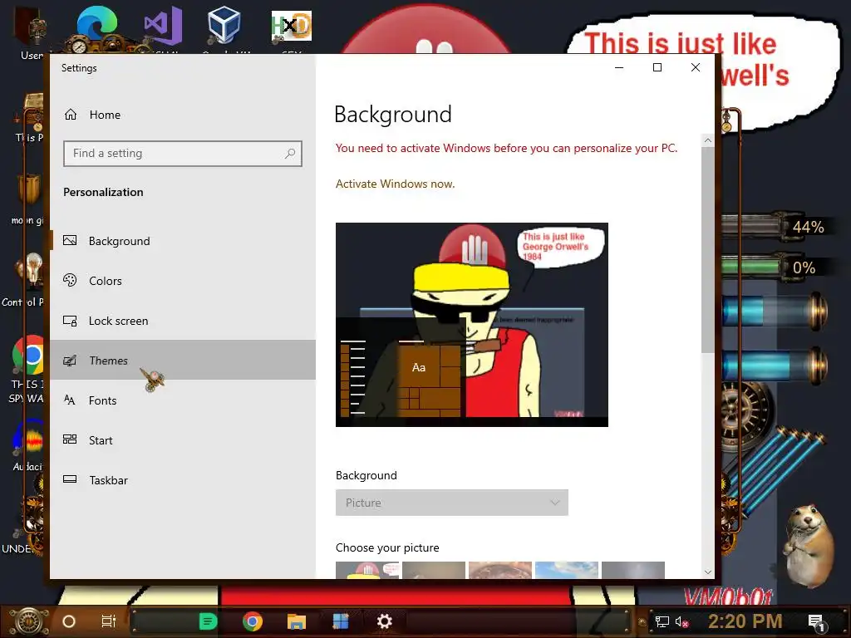Click the Settings vertical scrollbar thumb

[x=708, y=249]
